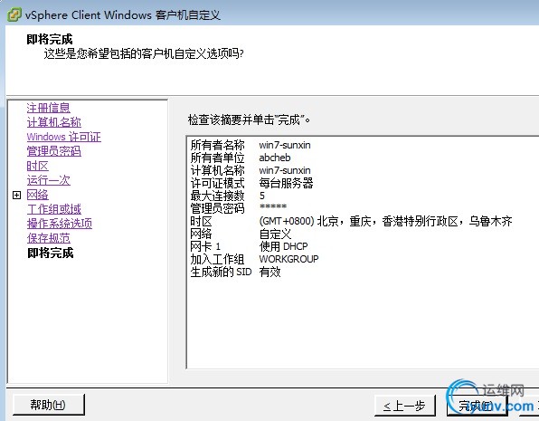Select the 操作系统选项 step
This screenshot has height=421, width=539.
coord(60,224)
